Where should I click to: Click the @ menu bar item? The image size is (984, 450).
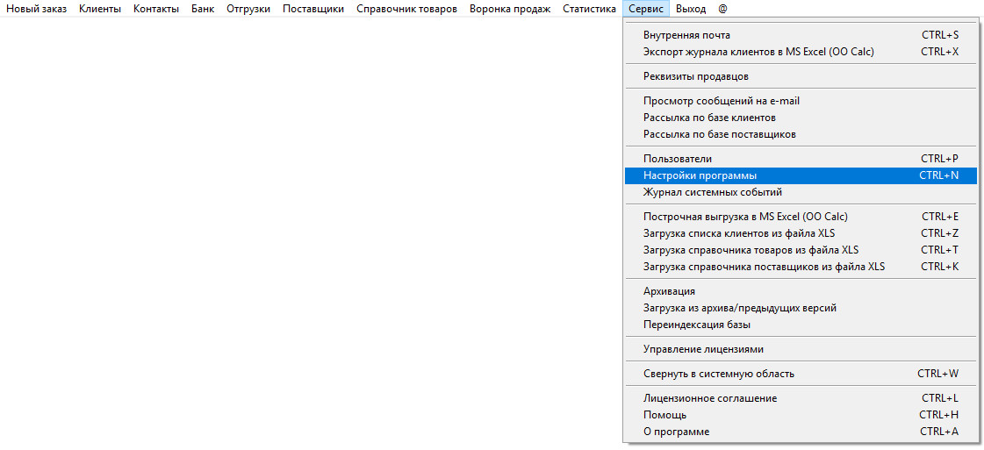(x=722, y=9)
